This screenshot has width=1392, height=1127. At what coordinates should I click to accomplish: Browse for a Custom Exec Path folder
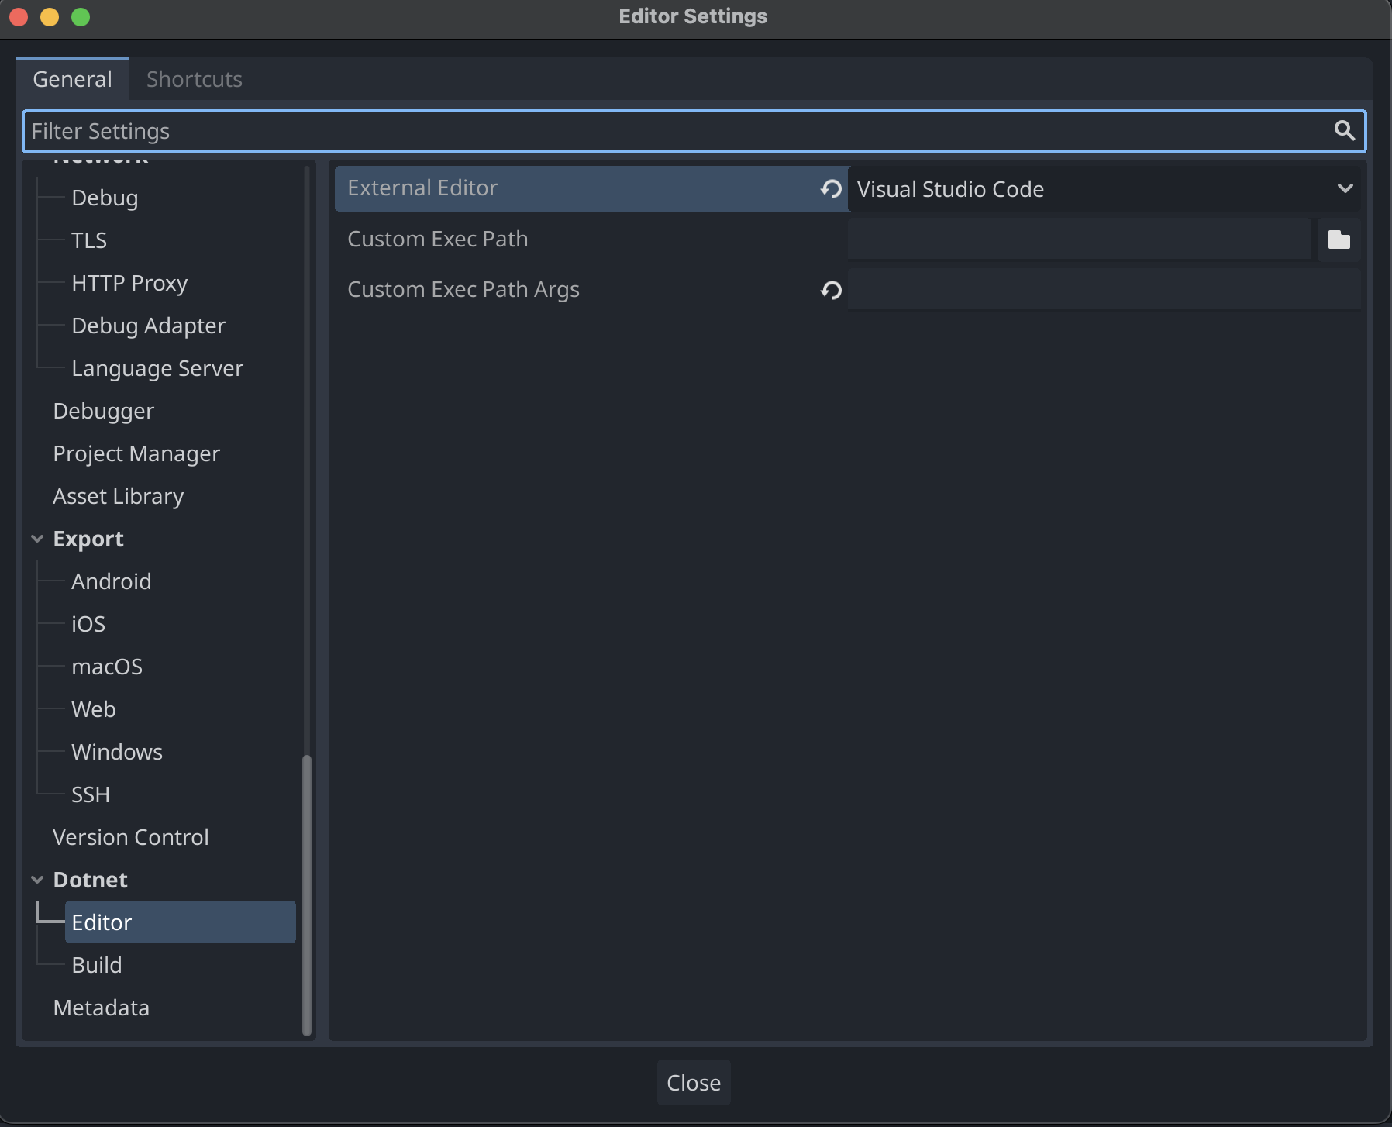(x=1339, y=240)
